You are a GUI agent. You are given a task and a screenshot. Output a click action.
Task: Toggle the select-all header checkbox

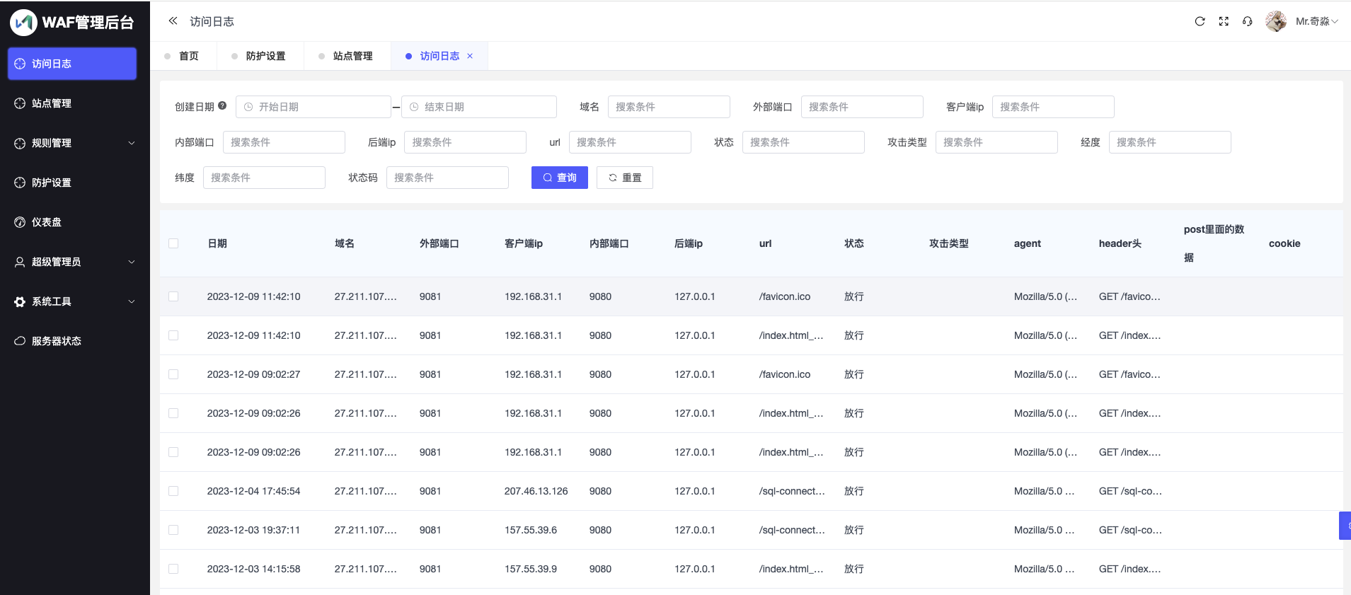pyautogui.click(x=173, y=243)
